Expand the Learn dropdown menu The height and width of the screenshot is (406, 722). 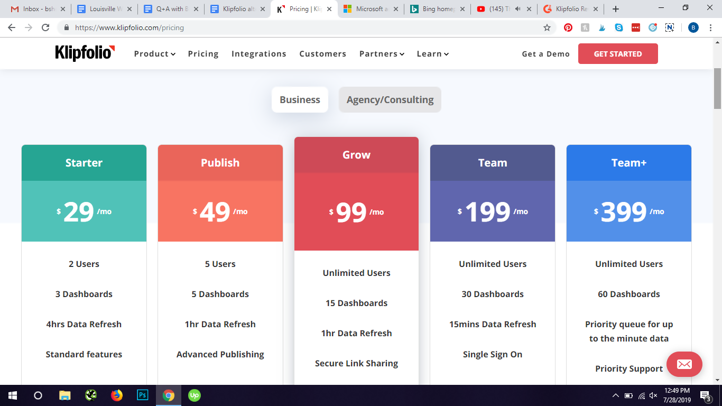432,53
